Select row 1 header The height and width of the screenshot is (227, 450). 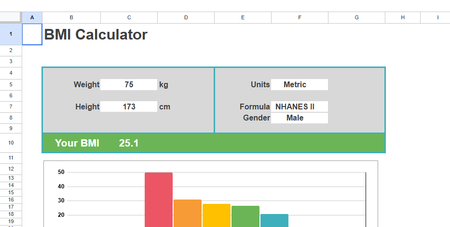tap(11, 34)
